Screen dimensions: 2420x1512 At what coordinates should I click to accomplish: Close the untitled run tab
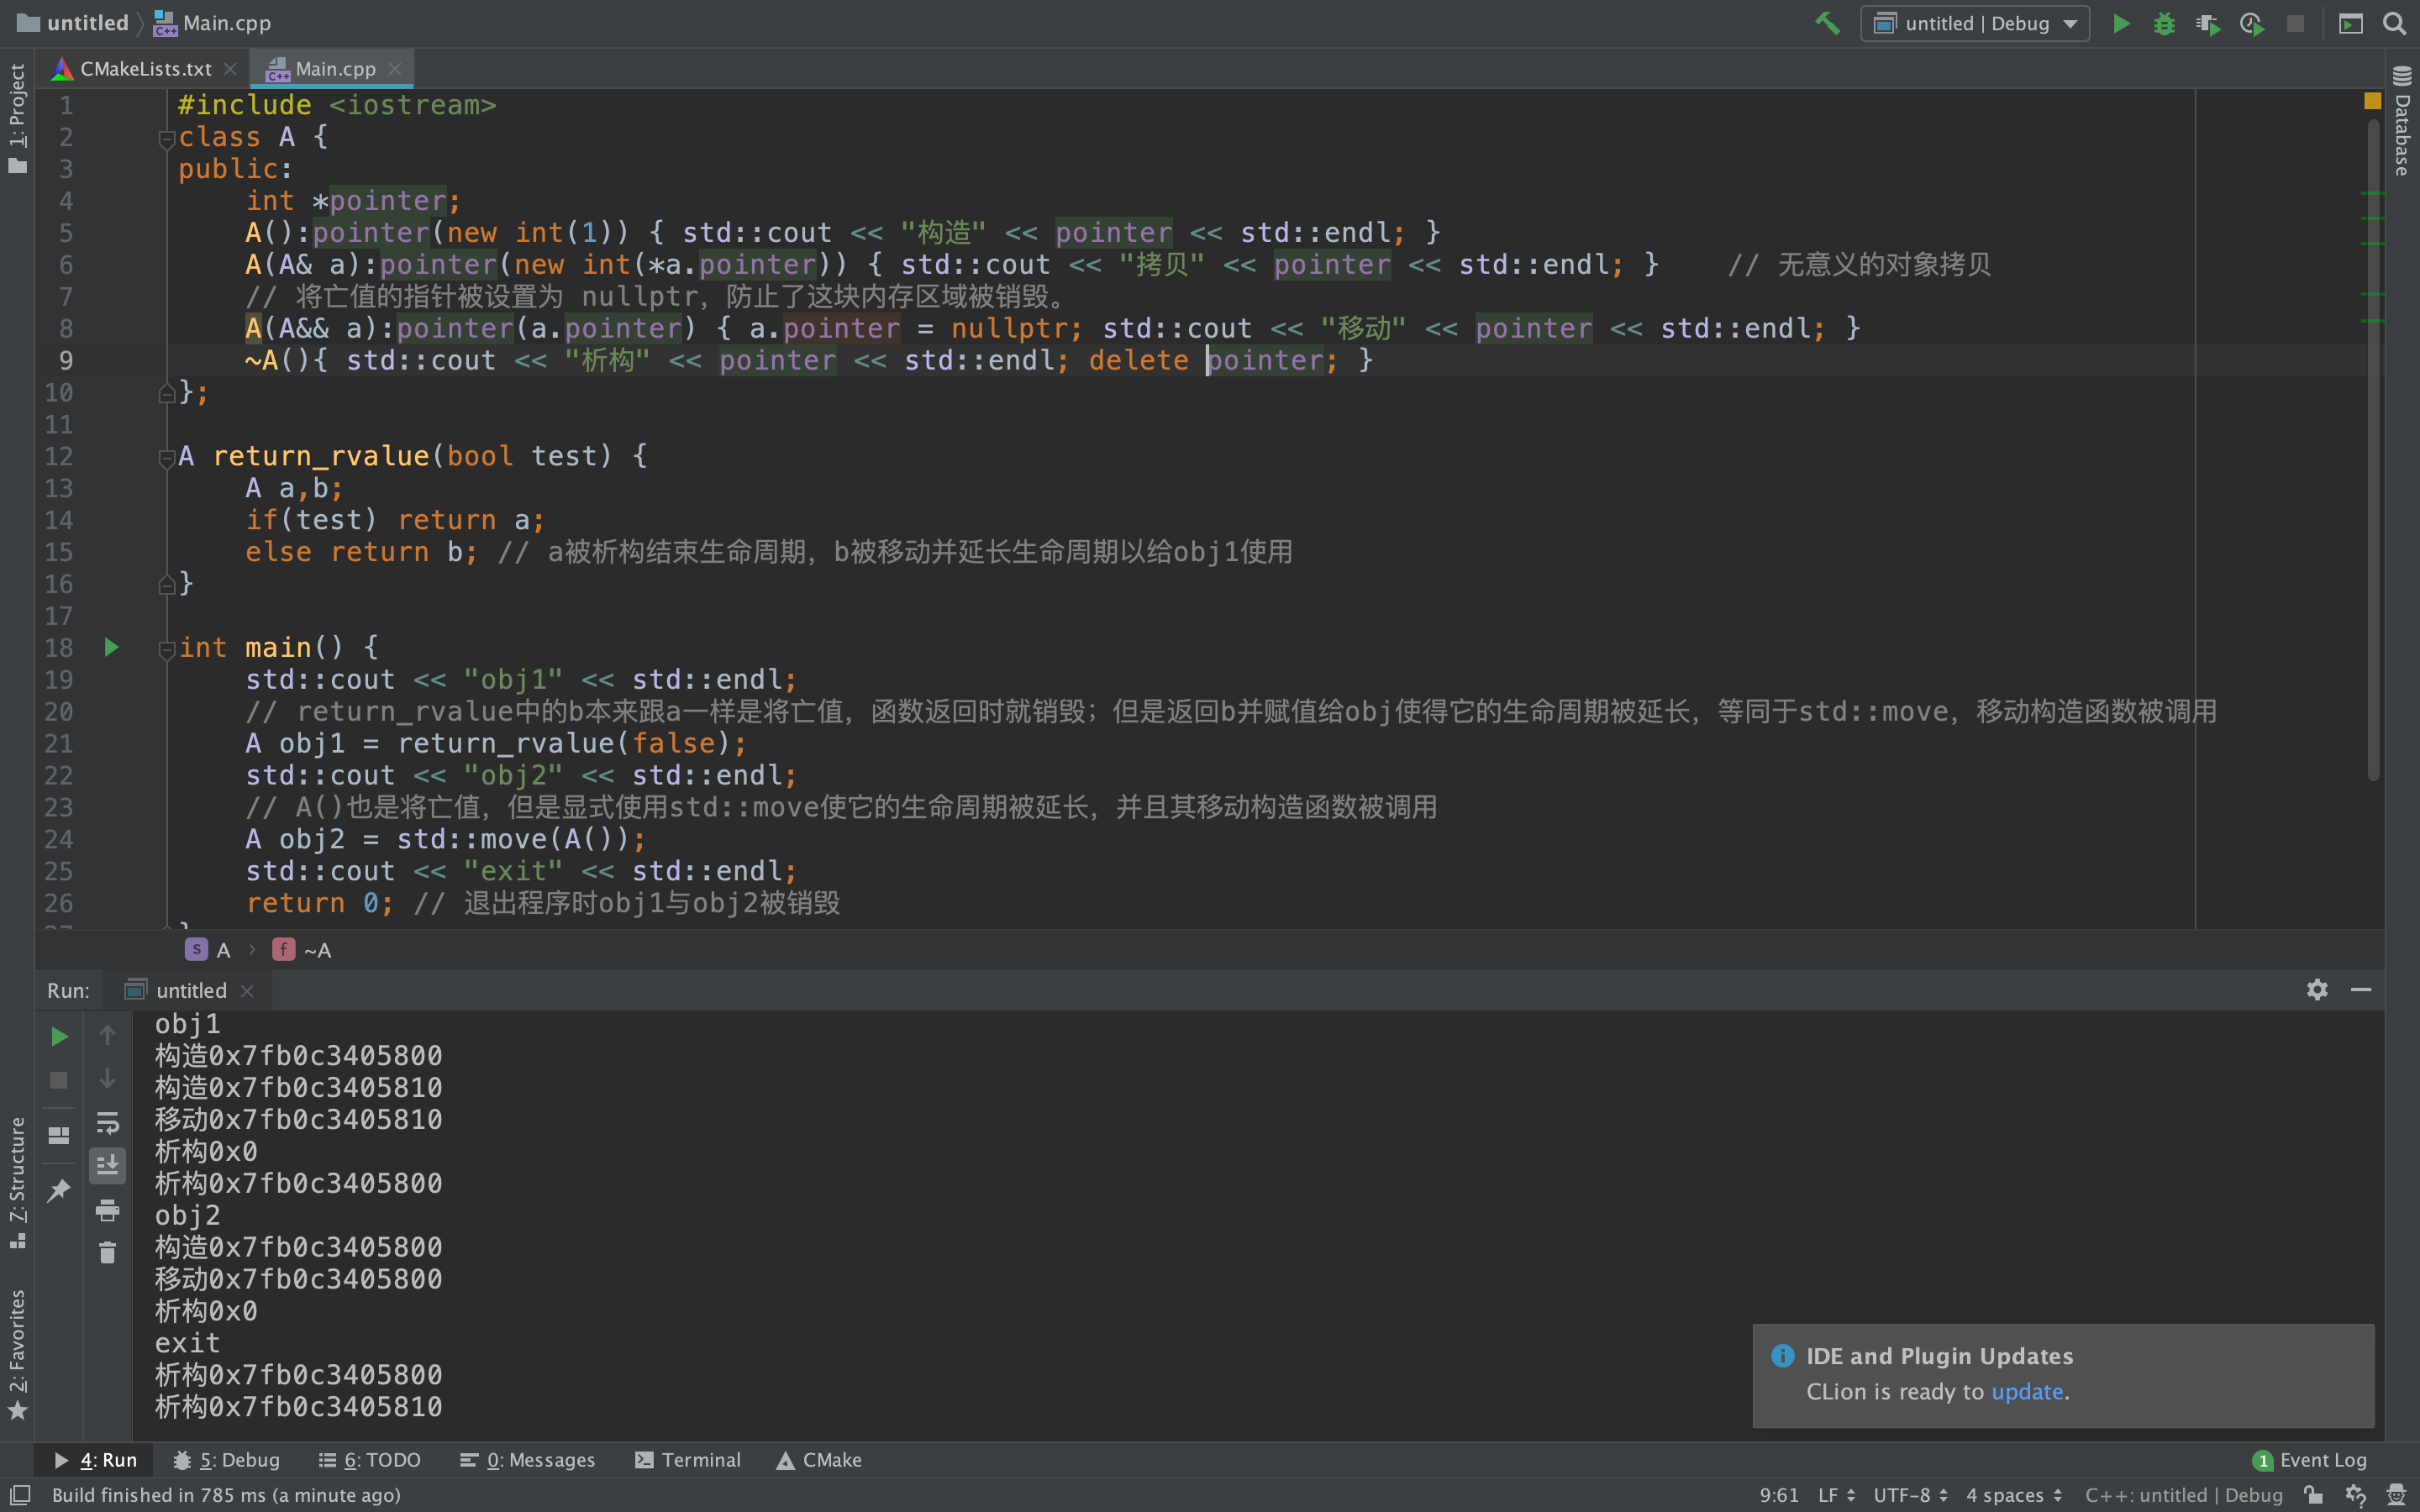pyautogui.click(x=247, y=991)
